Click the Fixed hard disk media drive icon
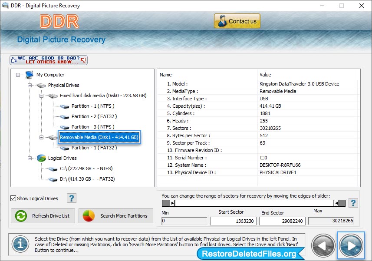The height and width of the screenshot is (261, 372). click(x=53, y=96)
